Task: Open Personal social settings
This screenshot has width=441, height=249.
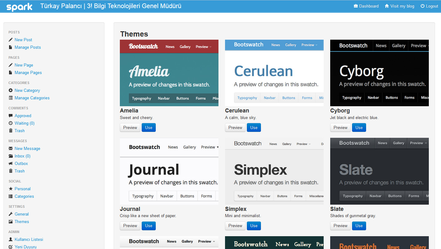Action: tap(22, 189)
